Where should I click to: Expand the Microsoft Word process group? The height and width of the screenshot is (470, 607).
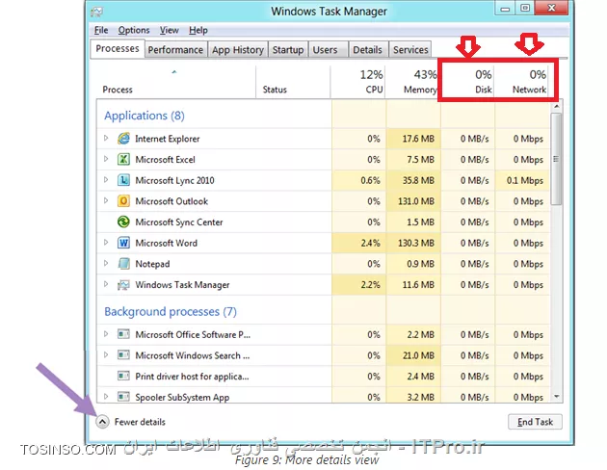pyautogui.click(x=106, y=243)
